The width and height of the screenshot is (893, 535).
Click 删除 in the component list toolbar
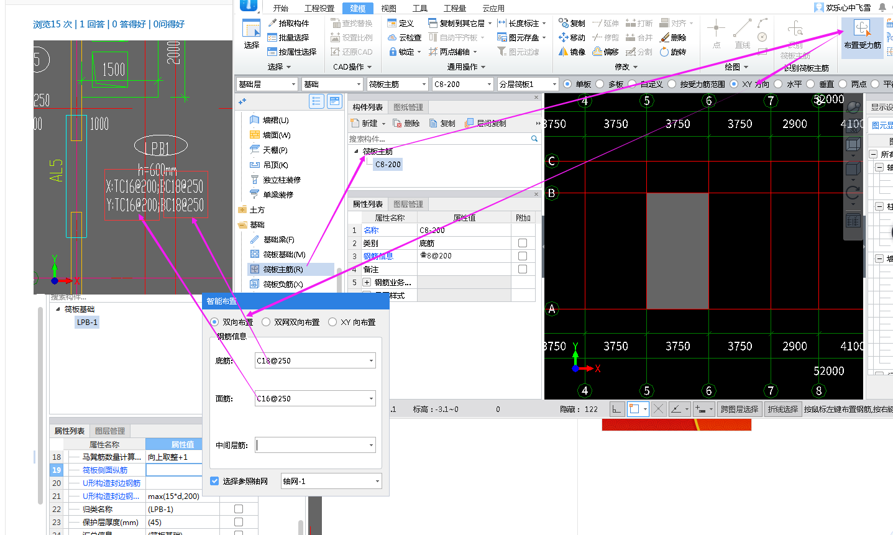pos(406,123)
